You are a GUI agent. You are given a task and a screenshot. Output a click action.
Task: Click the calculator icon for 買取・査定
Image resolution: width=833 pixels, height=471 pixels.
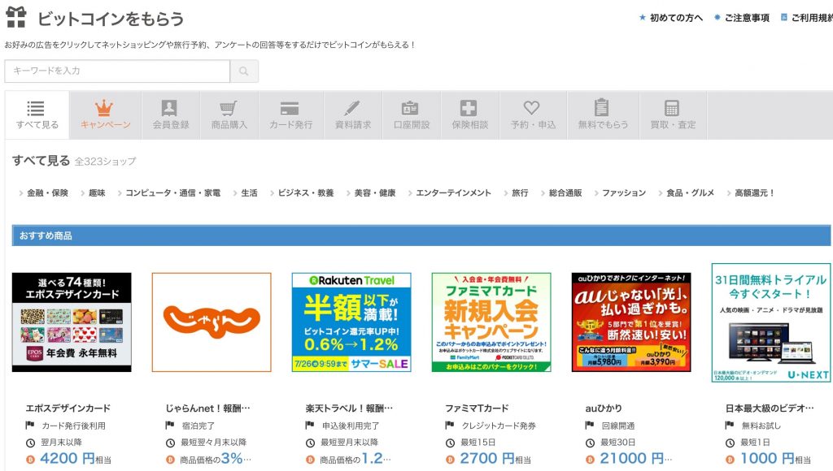pyautogui.click(x=672, y=108)
